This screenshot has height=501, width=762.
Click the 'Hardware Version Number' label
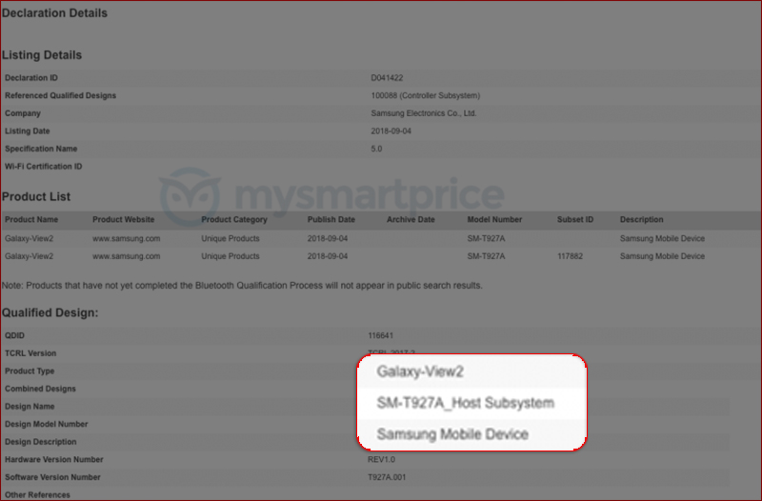tap(54, 460)
